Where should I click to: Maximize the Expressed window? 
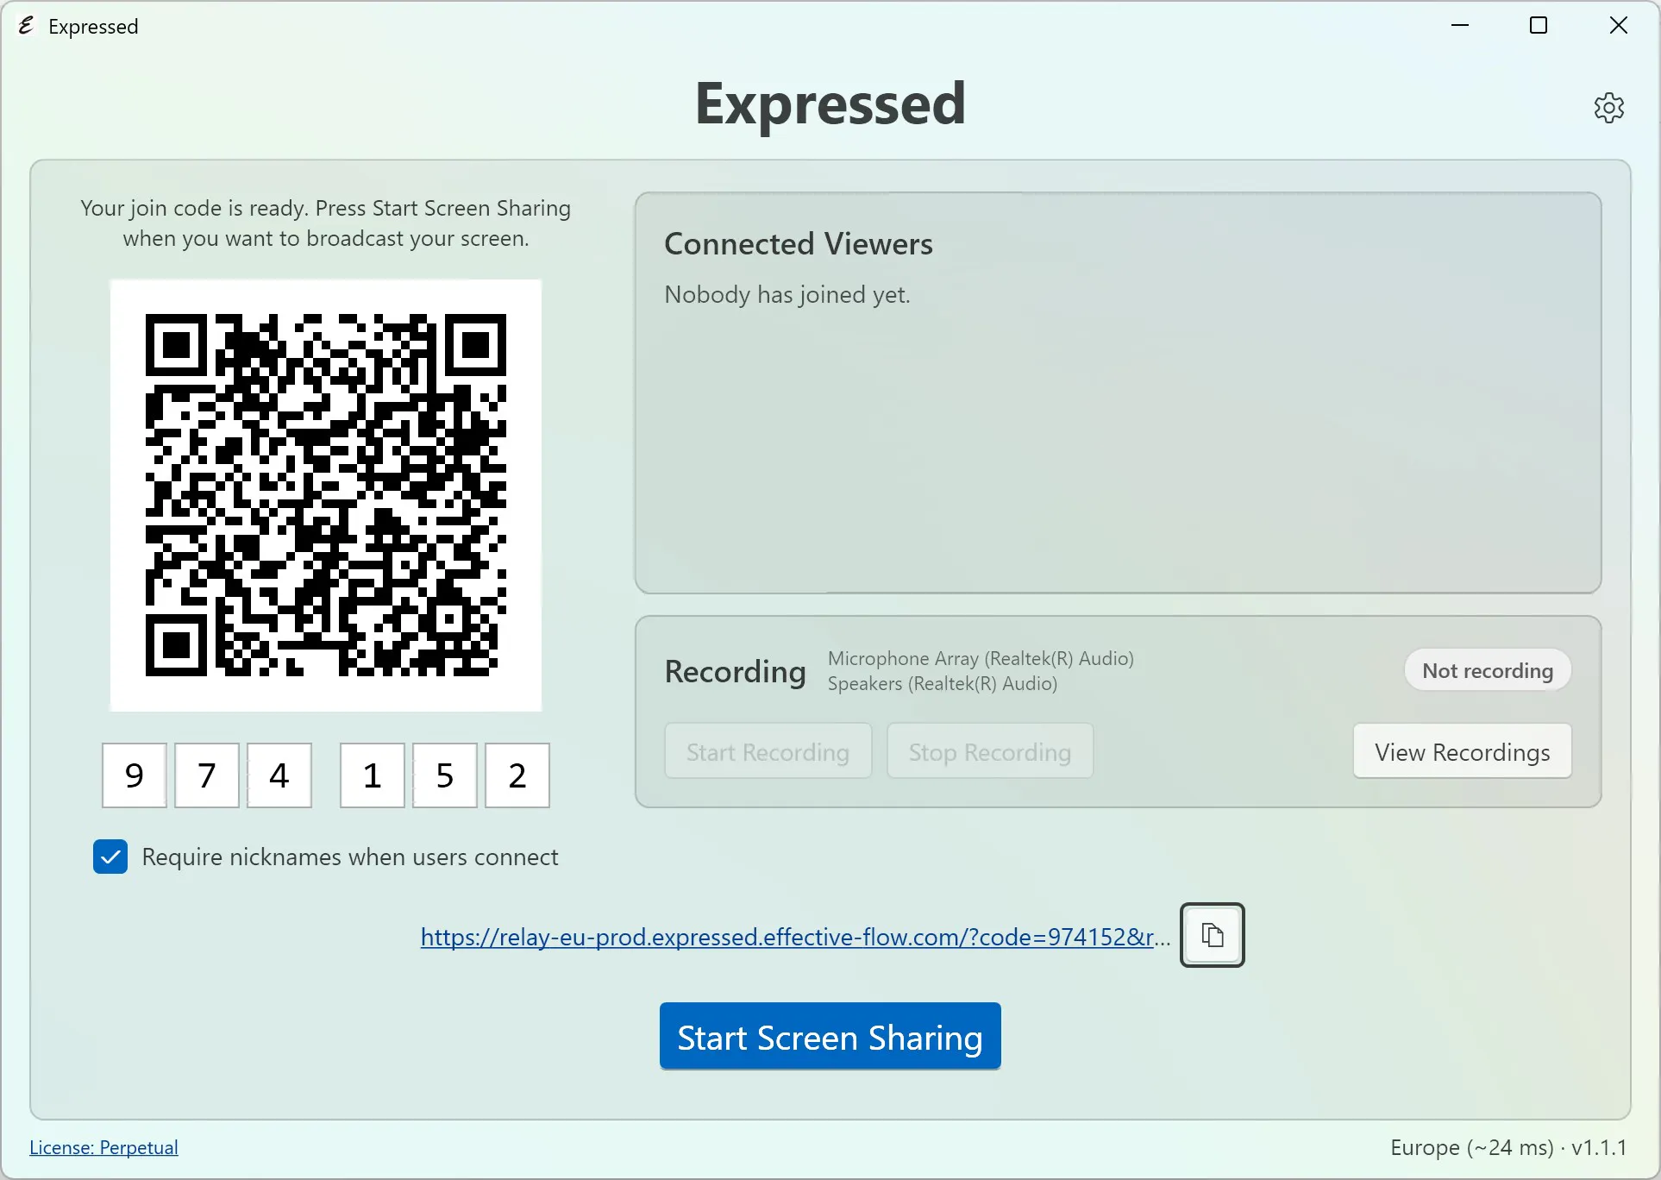(1539, 26)
